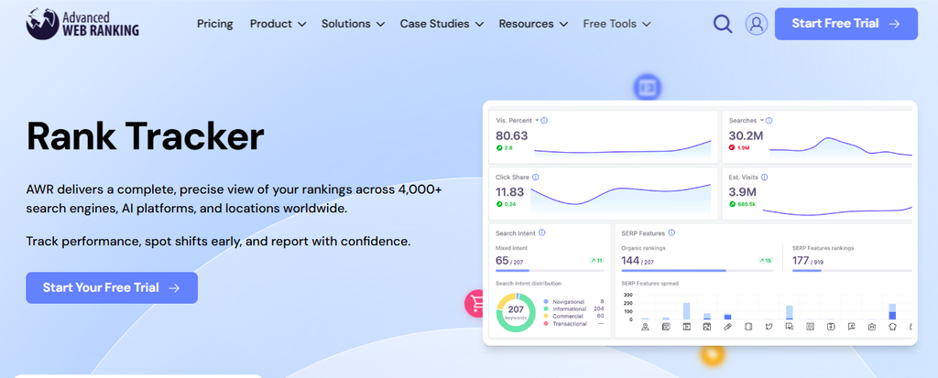Click the red down arrow beside 1.9M
Screen dimensions: 938x378
[732, 147]
